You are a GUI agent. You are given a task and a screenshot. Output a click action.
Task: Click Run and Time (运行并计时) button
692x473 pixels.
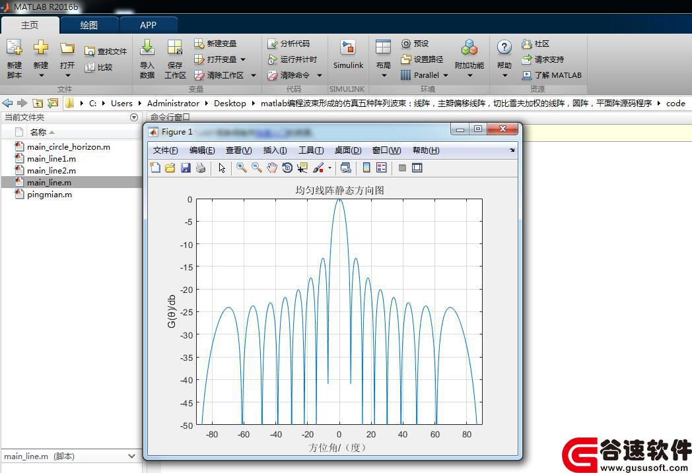pos(292,59)
